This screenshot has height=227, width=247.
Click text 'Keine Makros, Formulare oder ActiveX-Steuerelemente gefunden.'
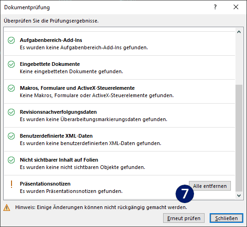(97, 95)
